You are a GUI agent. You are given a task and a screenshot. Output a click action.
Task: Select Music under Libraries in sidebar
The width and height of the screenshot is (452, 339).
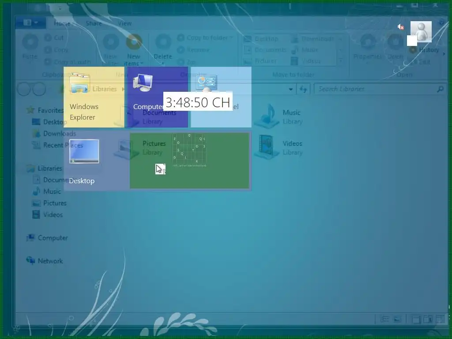(x=47, y=192)
